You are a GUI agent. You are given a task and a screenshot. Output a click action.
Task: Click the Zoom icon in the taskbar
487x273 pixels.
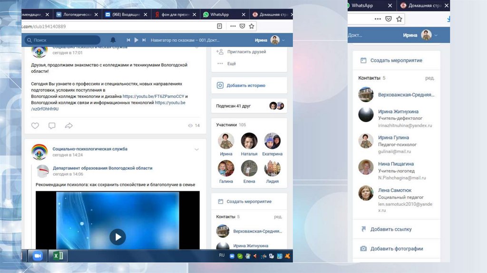pos(38,256)
